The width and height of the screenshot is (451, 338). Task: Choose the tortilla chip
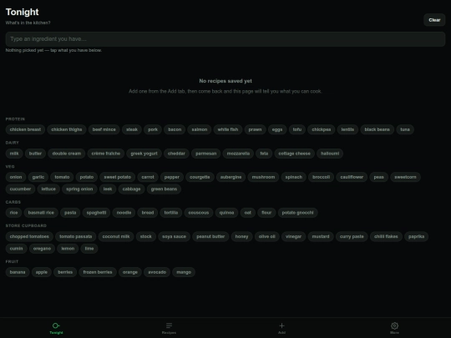pyautogui.click(x=171, y=213)
